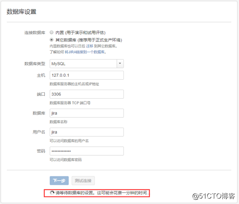Image resolution: width=239 pixels, height=204 pixels.
Task: Click the 主机 field containing 127.0.0.1
Action: point(87,75)
